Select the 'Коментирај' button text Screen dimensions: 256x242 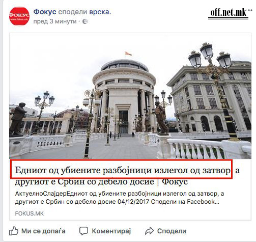(x=111, y=231)
